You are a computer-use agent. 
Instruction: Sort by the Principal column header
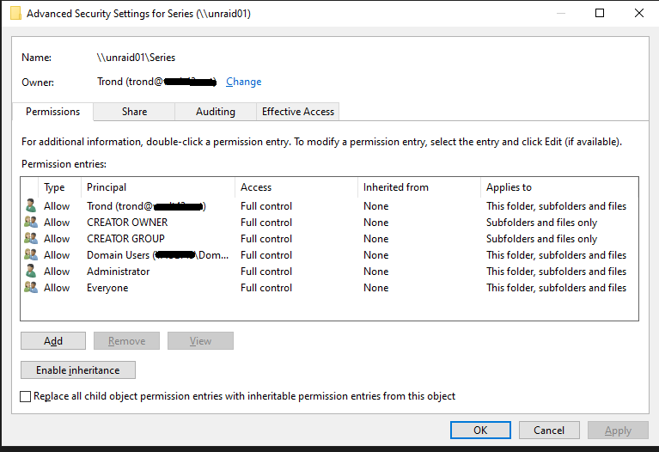157,187
